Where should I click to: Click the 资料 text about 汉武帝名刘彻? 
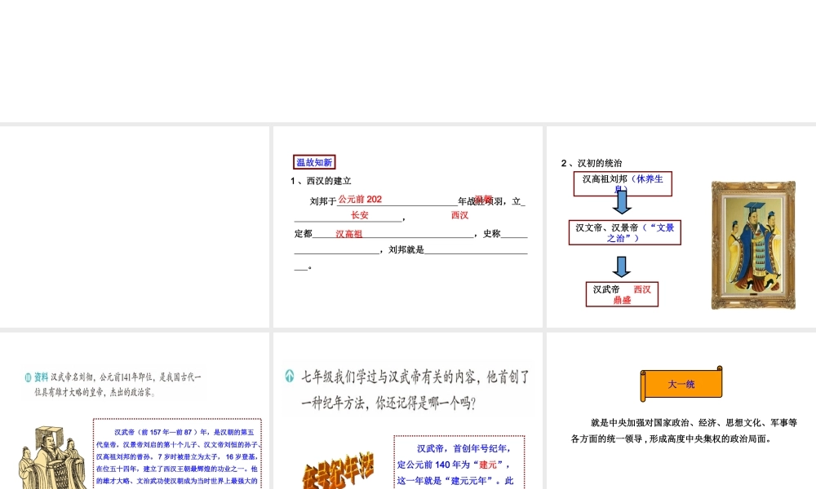click(118, 384)
